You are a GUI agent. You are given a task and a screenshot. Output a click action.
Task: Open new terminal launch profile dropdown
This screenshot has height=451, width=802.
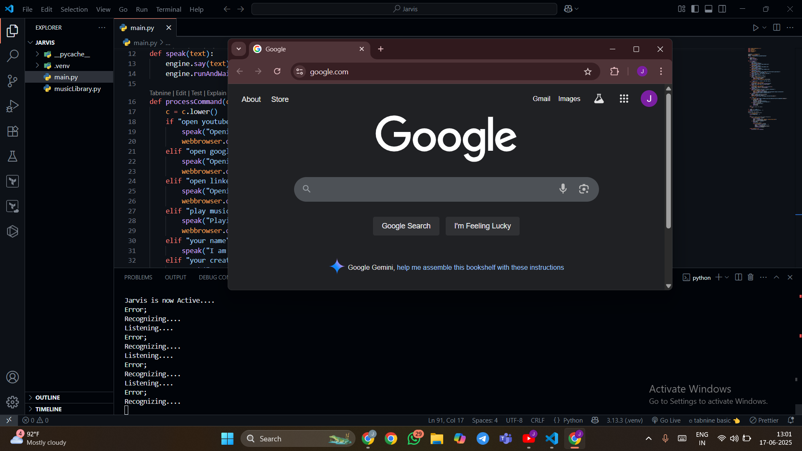pos(727,277)
